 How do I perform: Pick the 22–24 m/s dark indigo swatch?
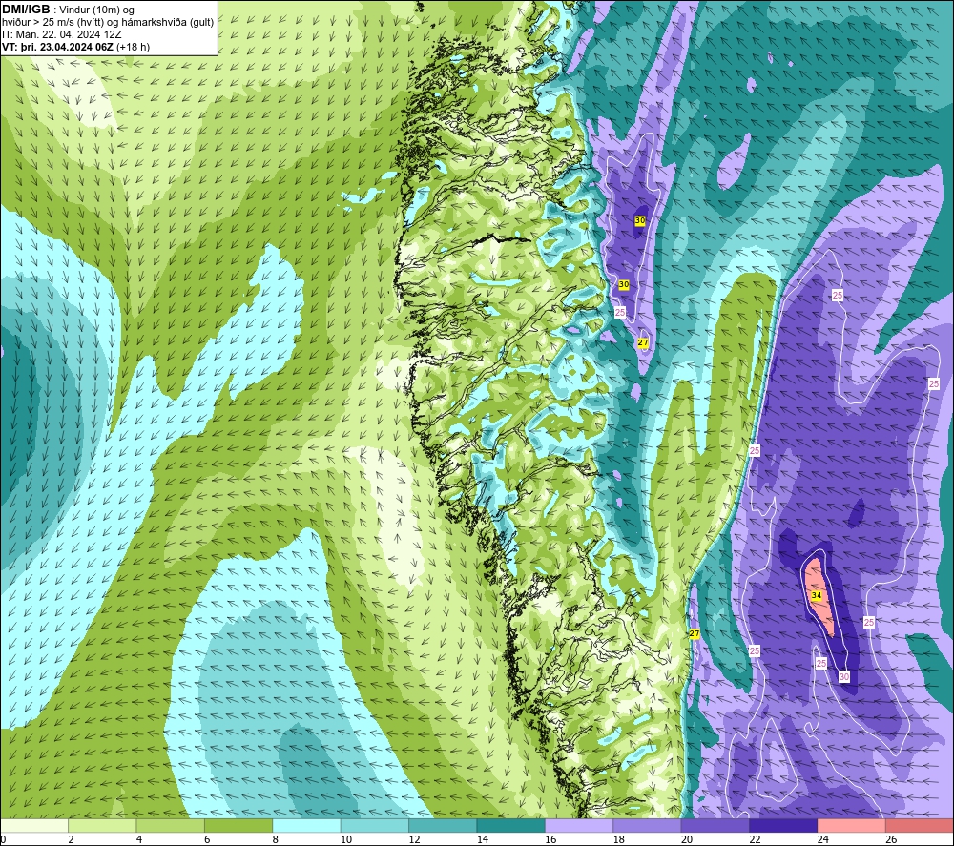click(783, 825)
